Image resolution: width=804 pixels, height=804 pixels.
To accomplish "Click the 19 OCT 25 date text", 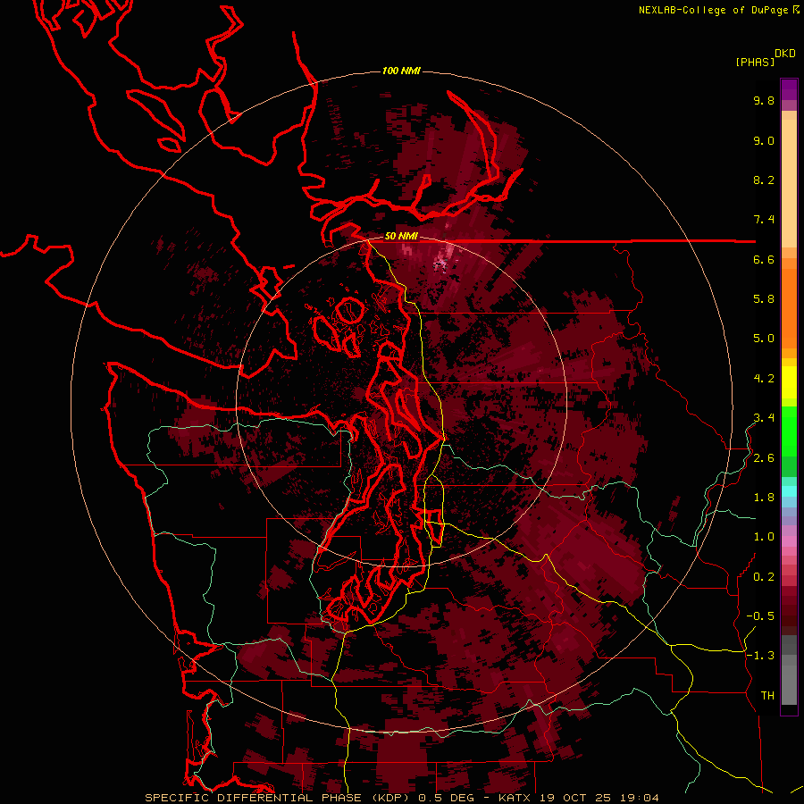I will (x=576, y=798).
